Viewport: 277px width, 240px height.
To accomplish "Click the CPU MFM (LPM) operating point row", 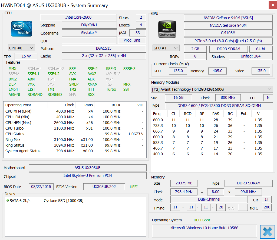I will tap(75, 111).
